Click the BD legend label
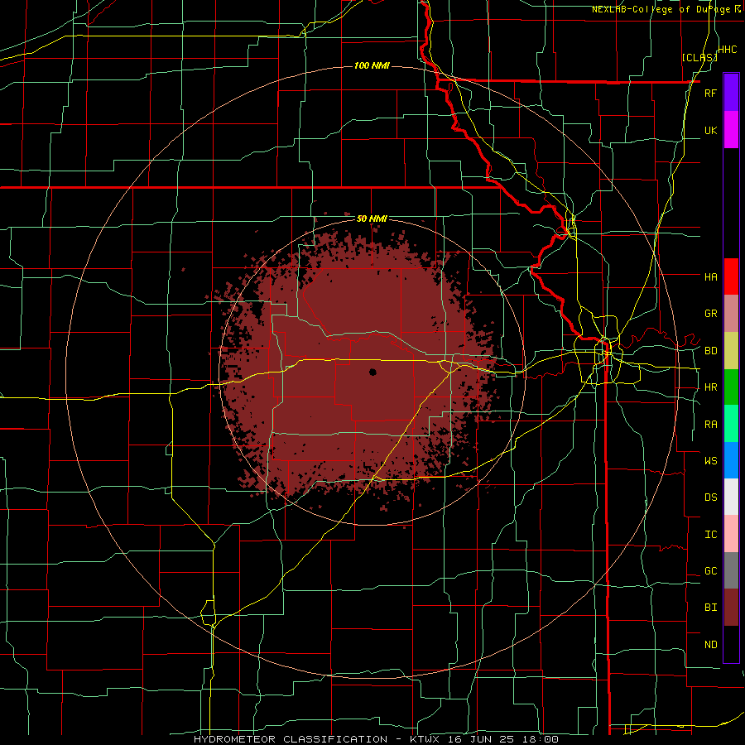745x745 pixels. click(x=710, y=351)
